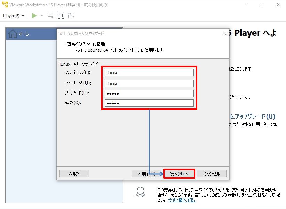Close the new virtual machine wizard dialog

224,33
